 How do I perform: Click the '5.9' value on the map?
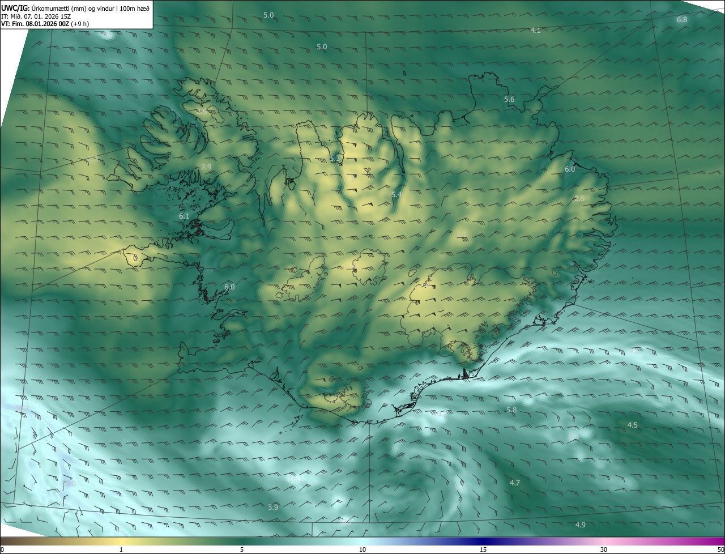pos(273,508)
